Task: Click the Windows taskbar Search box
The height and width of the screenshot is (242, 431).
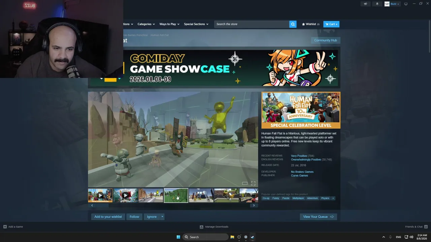Action: [x=205, y=237]
